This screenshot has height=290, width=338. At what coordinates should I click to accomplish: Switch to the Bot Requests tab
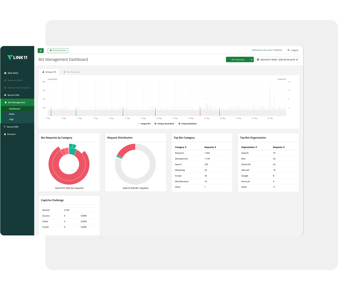coord(72,72)
